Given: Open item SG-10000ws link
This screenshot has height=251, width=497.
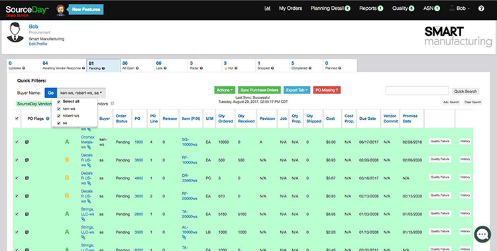Looking at the screenshot, I should [190, 142].
